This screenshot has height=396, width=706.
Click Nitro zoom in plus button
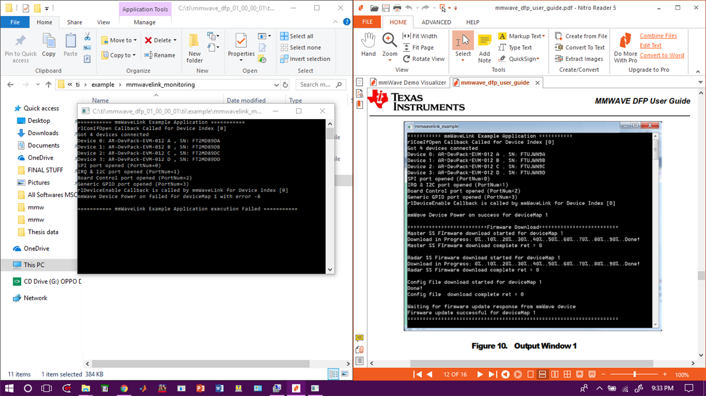(x=665, y=375)
